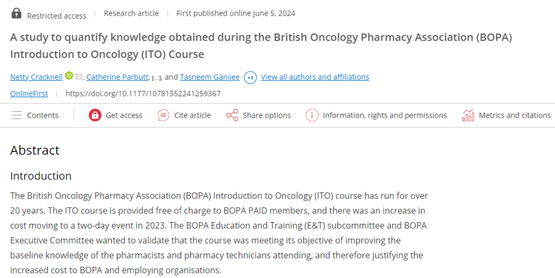Open Catherine Parbutt author link
The image size is (555, 278).
[x=118, y=77]
